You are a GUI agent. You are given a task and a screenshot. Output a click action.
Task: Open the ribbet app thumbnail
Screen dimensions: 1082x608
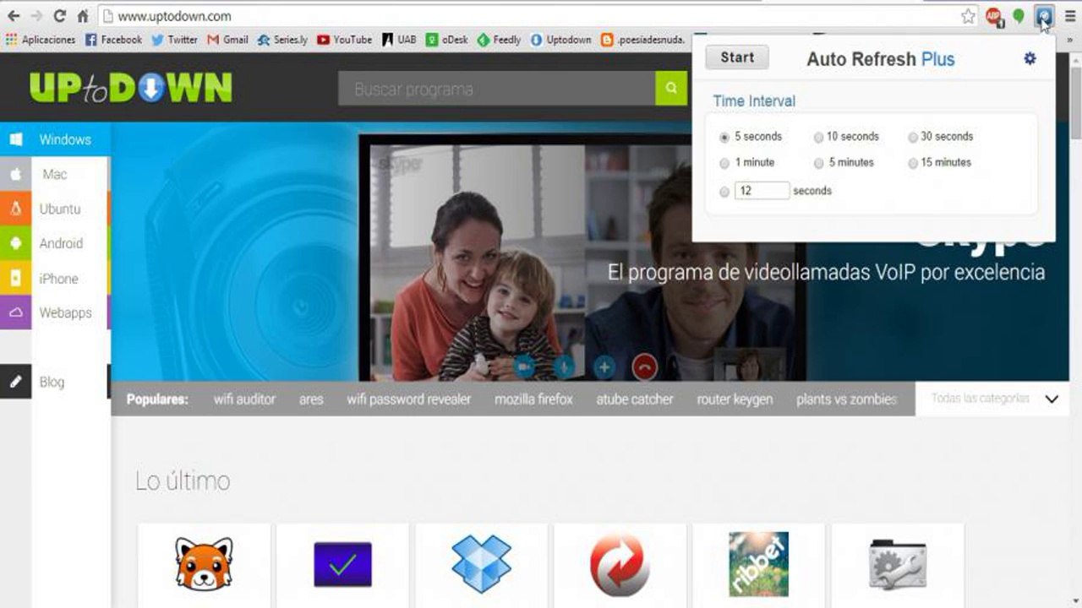pyautogui.click(x=758, y=563)
